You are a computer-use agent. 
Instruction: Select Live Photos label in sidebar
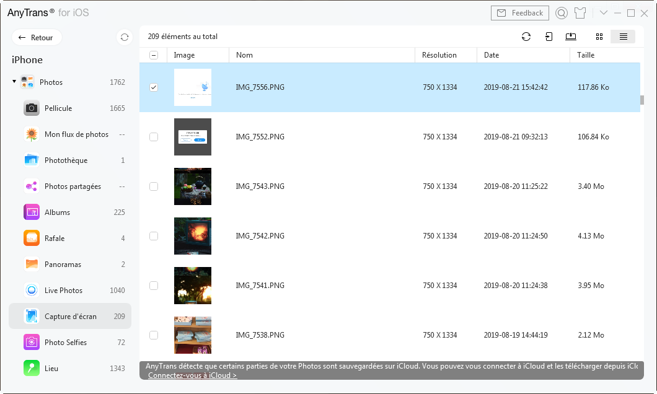pos(64,290)
